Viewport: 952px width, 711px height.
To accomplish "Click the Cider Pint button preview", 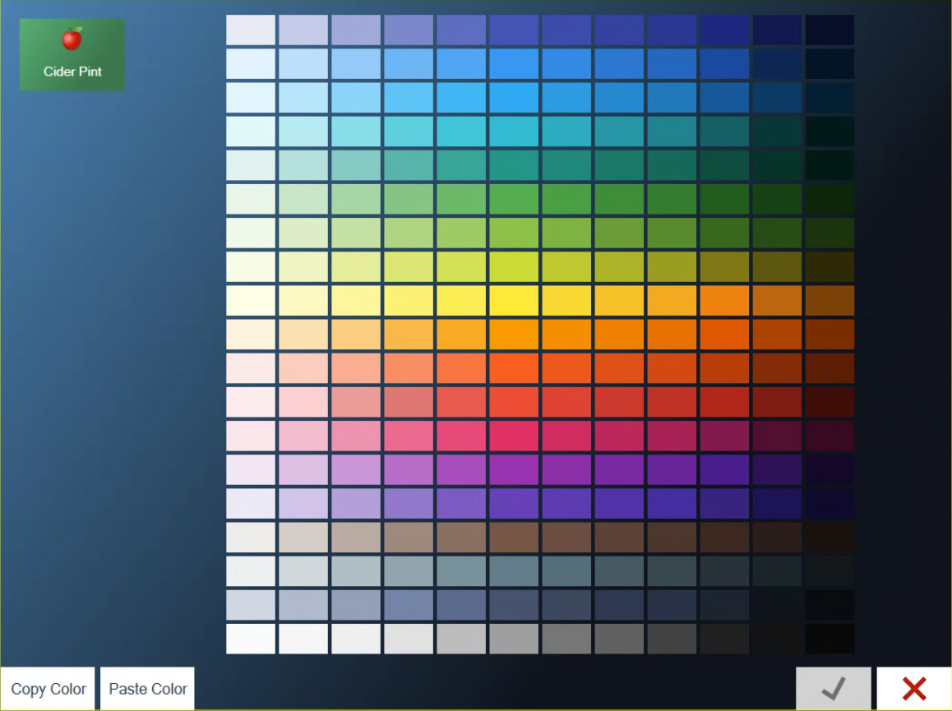I will (x=72, y=54).
